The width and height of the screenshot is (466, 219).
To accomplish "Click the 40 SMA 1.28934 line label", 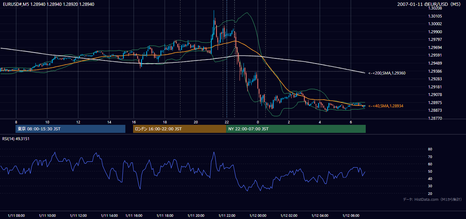I will tap(386, 106).
